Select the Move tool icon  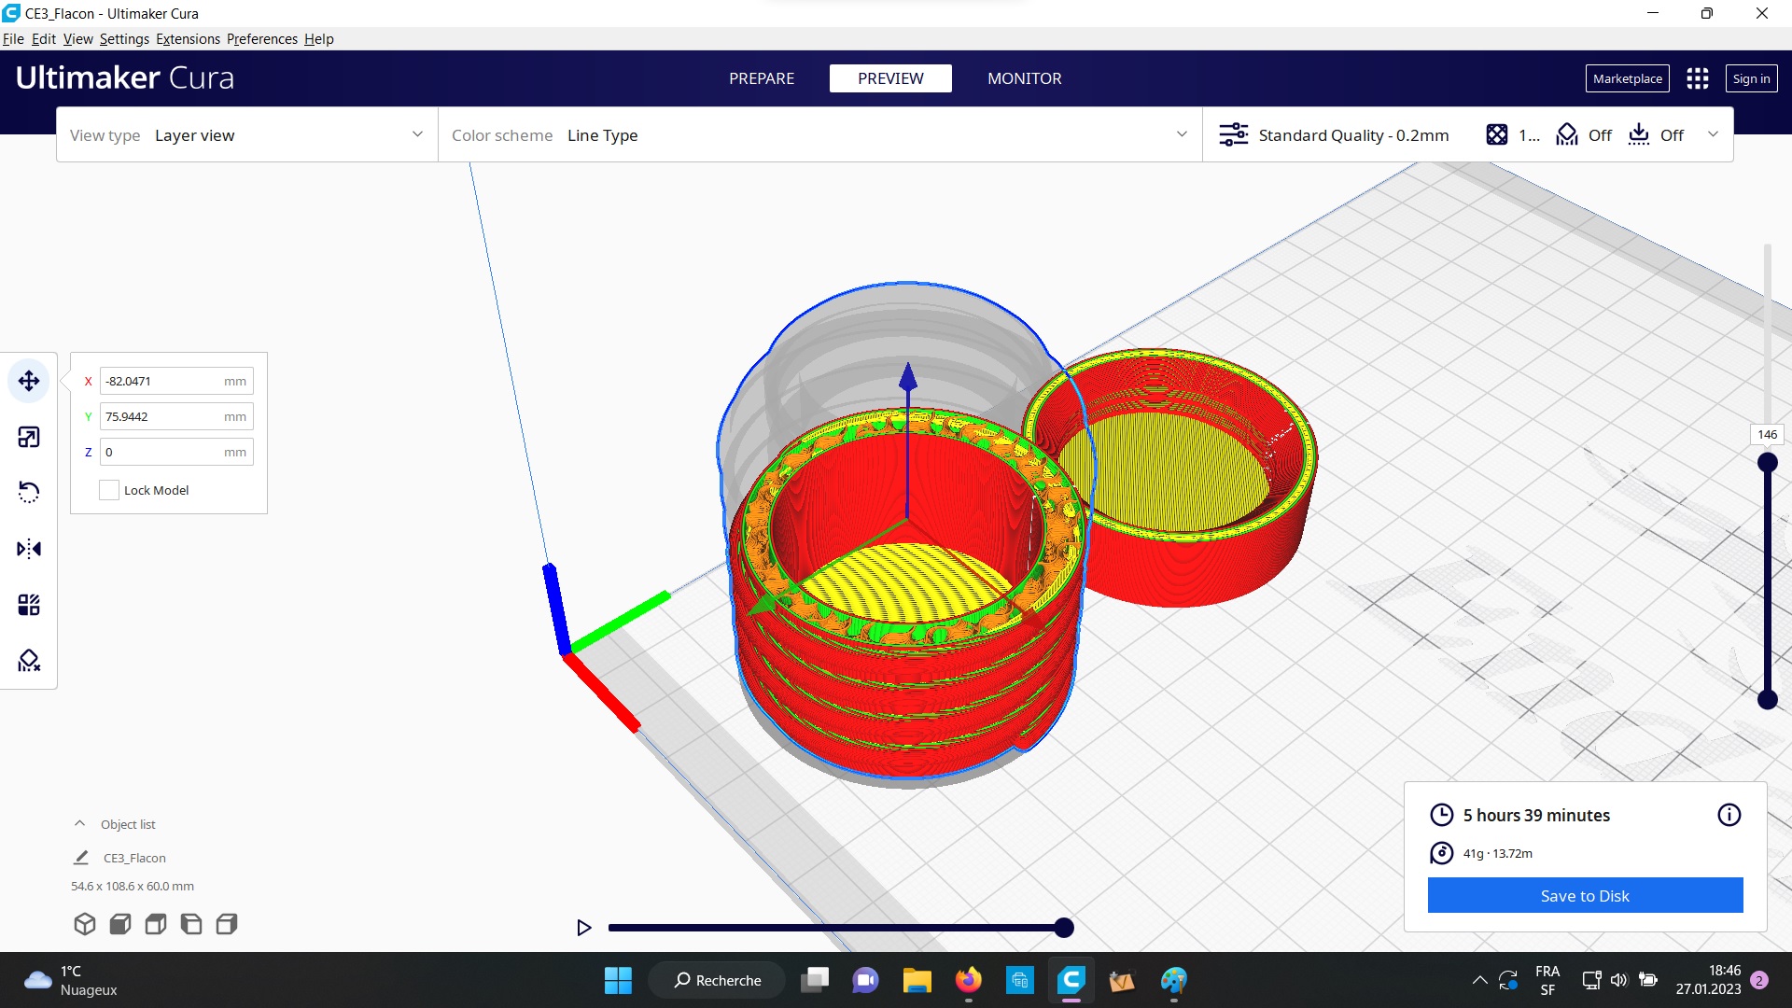coord(29,381)
